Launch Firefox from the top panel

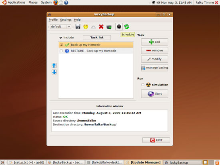(x=56, y=2)
